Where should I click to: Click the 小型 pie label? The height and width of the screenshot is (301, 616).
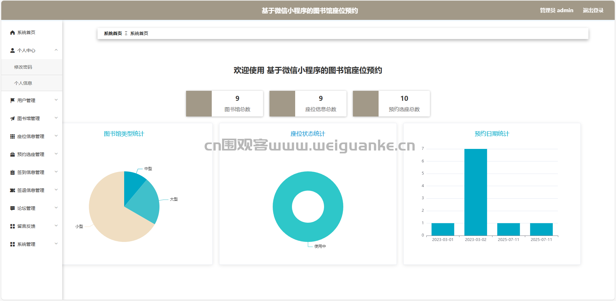[x=79, y=227]
